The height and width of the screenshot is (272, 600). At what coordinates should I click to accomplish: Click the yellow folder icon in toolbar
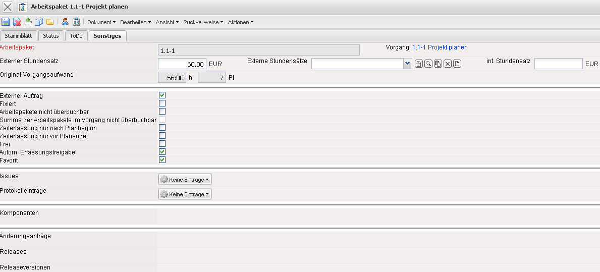pyautogui.click(x=50, y=22)
